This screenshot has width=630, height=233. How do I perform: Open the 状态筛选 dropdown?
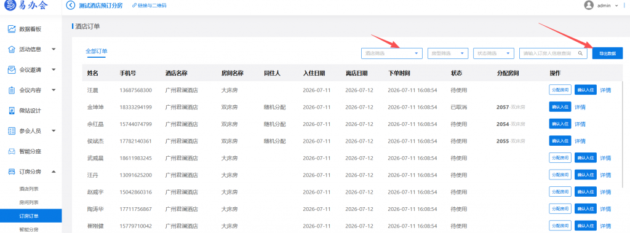pyautogui.click(x=494, y=53)
